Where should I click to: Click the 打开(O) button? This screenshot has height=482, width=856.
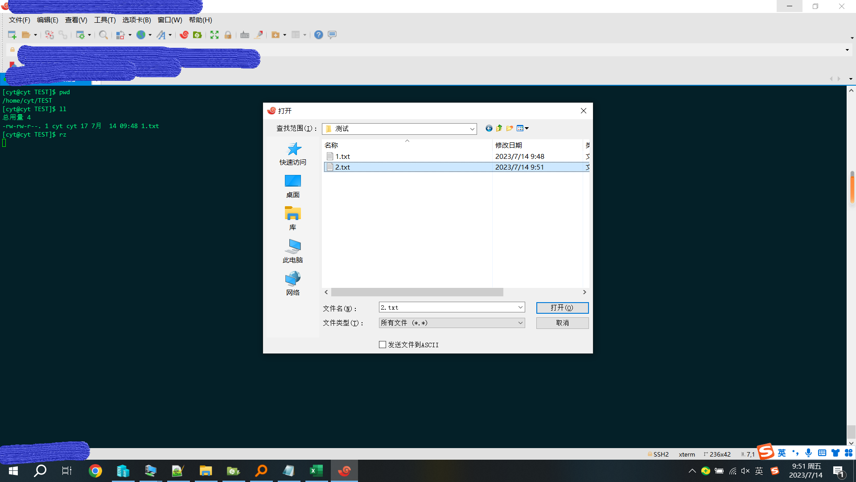(x=562, y=308)
